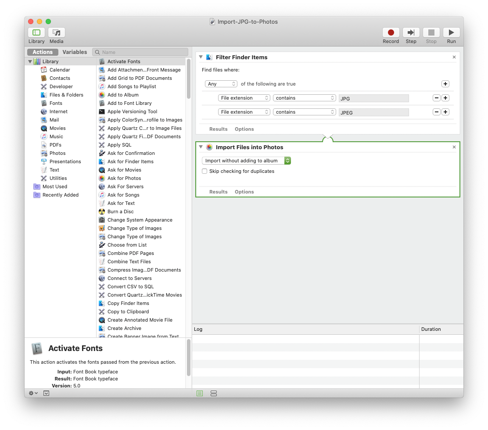
Task: Remove Filter Finder Items action
Action: 454,57
